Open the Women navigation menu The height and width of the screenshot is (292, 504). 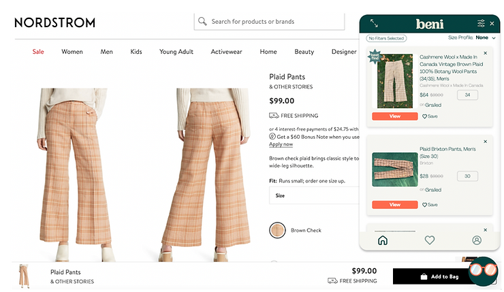[x=72, y=52]
